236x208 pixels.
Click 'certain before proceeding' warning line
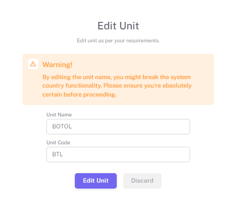coord(79,95)
